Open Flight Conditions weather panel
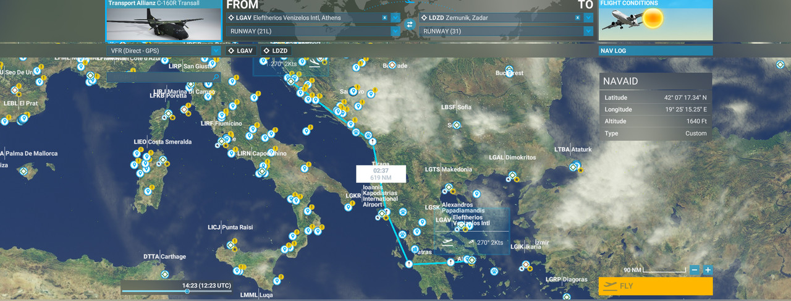Viewport: 791px width, 301px height. (655, 20)
